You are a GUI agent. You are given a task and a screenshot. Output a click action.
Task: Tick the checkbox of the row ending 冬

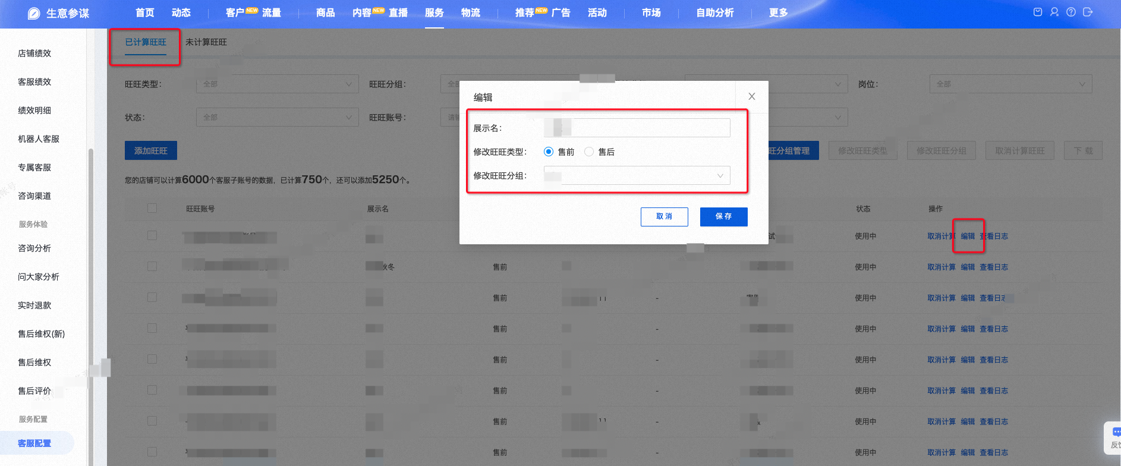152,266
